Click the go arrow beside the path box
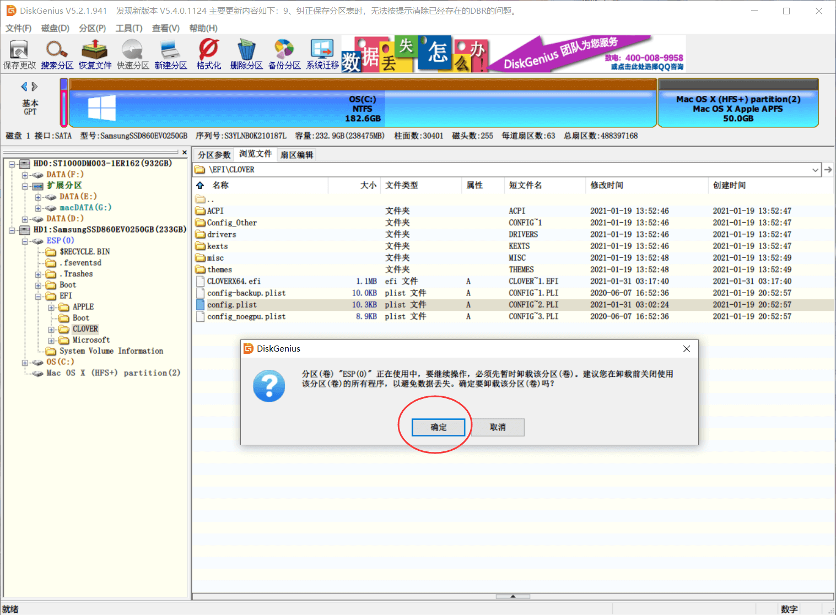The width and height of the screenshot is (836, 615). 828,170
